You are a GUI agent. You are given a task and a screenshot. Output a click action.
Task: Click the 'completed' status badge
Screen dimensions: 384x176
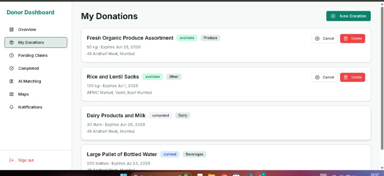(x=161, y=116)
